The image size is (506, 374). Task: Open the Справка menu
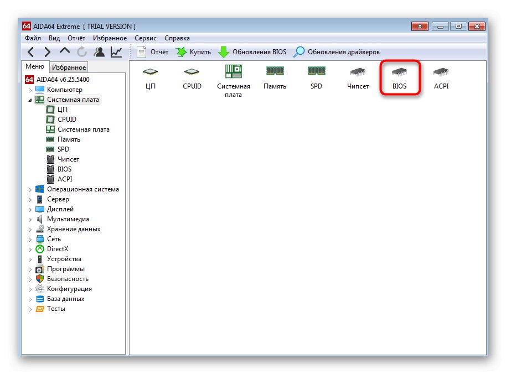[x=177, y=38]
